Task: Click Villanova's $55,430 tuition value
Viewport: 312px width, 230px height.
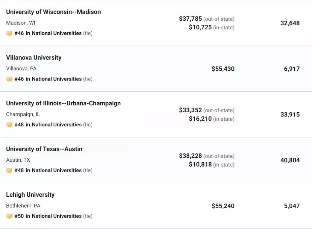Action: tap(223, 69)
